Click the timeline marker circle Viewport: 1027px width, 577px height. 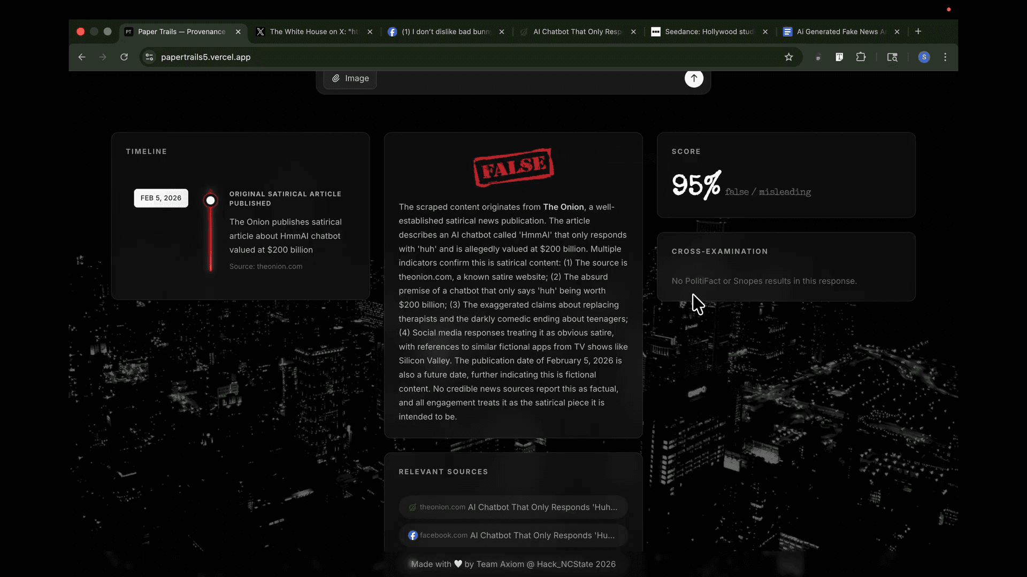210,200
